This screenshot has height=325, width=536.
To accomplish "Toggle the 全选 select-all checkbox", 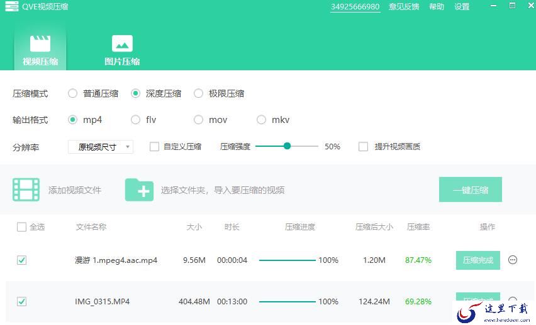I will tap(21, 226).
